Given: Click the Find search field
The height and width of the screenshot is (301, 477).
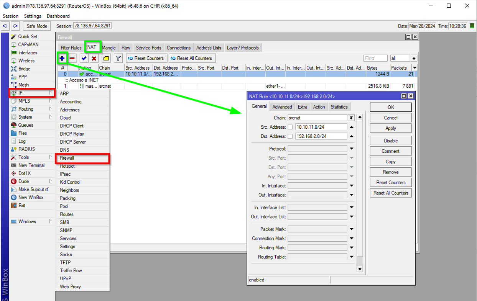Looking at the screenshot, I should point(375,58).
